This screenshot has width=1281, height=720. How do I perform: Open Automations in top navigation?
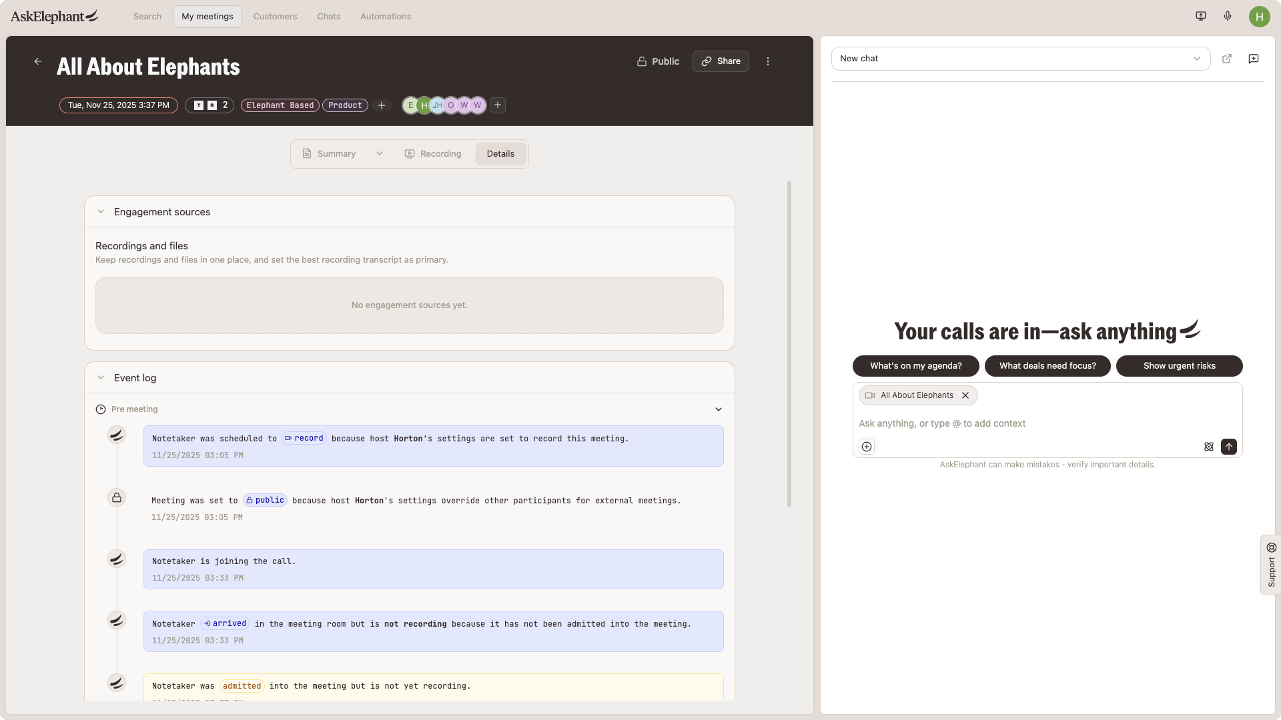[386, 17]
